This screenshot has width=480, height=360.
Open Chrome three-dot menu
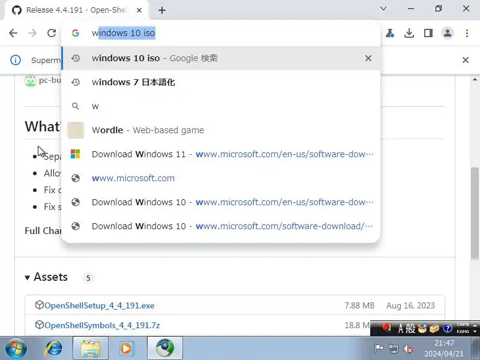coord(467,33)
